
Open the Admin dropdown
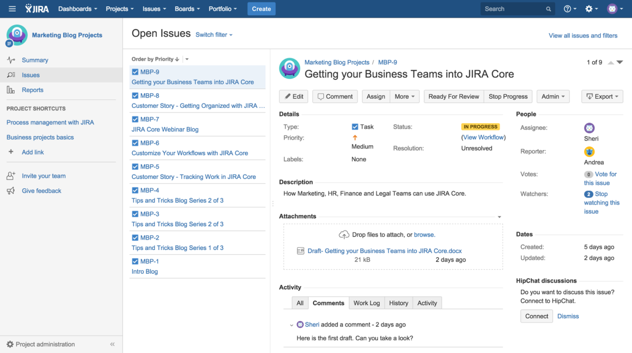tap(552, 96)
